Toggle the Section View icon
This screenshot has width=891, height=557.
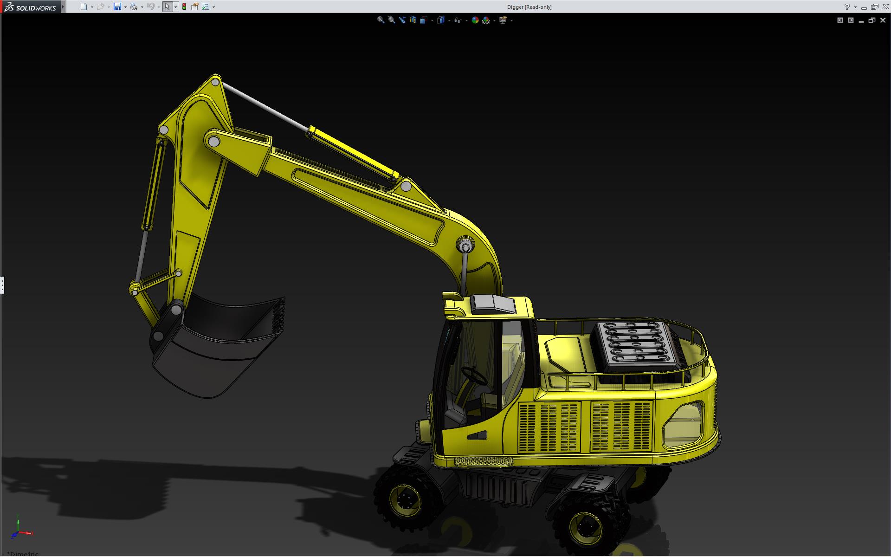click(413, 20)
